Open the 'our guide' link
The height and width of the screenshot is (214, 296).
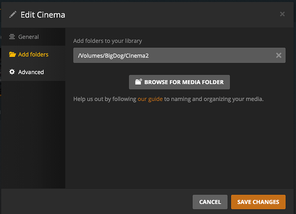click(150, 99)
